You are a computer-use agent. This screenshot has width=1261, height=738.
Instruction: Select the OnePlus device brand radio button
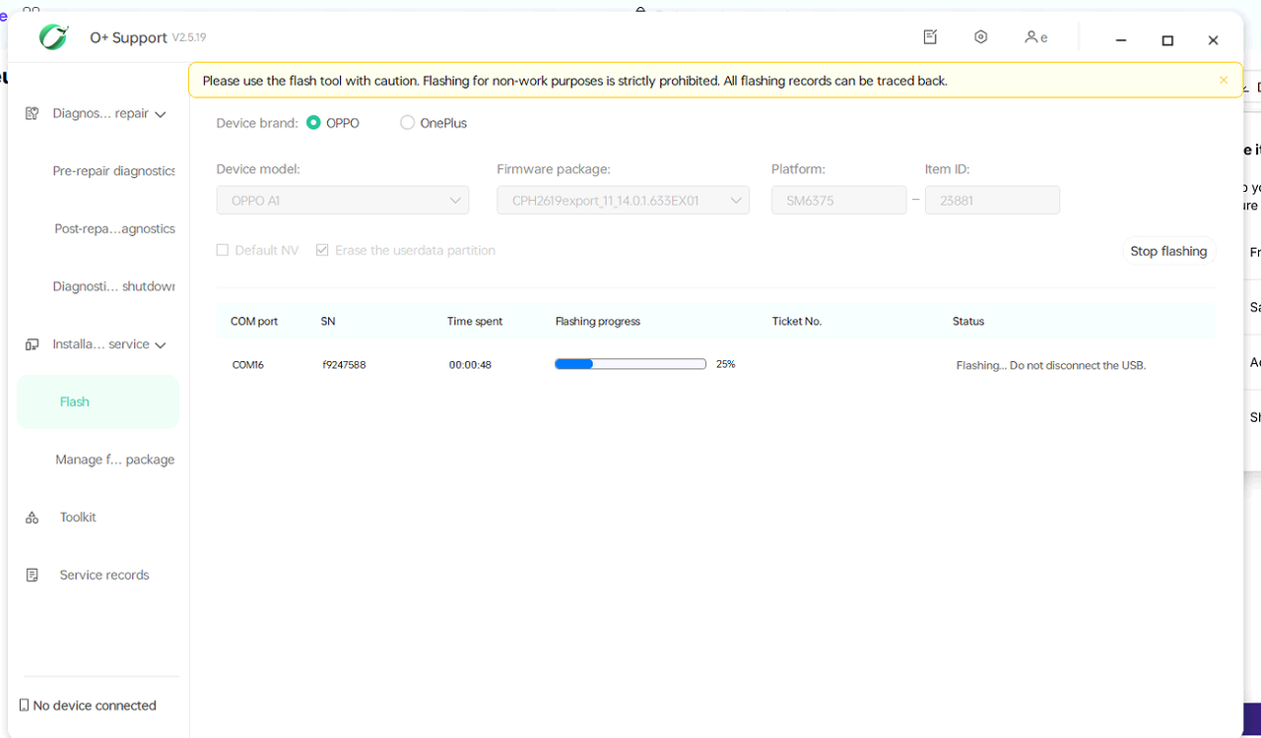(407, 122)
